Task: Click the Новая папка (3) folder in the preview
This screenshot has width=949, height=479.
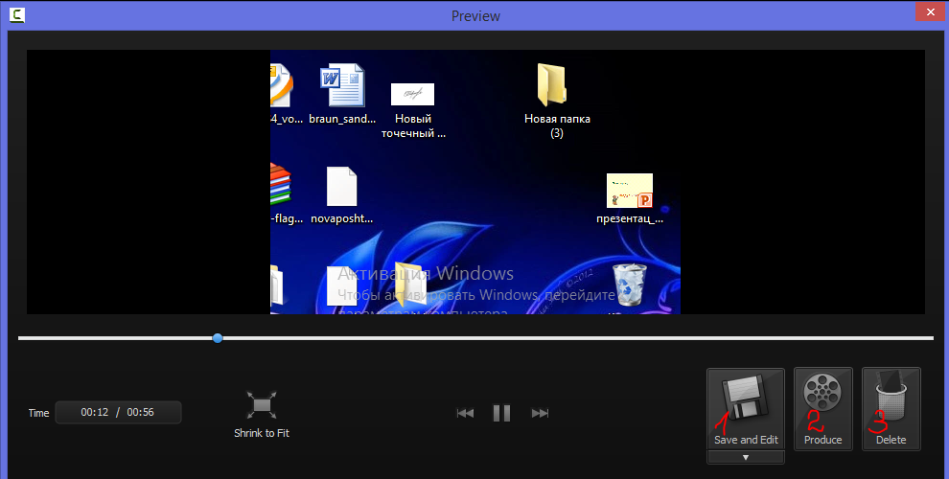Action: coord(557,100)
